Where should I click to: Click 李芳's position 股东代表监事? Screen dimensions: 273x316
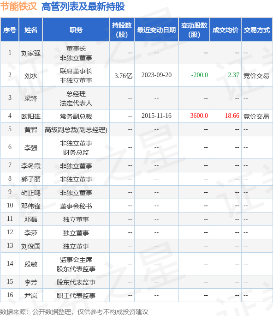coord(76,282)
